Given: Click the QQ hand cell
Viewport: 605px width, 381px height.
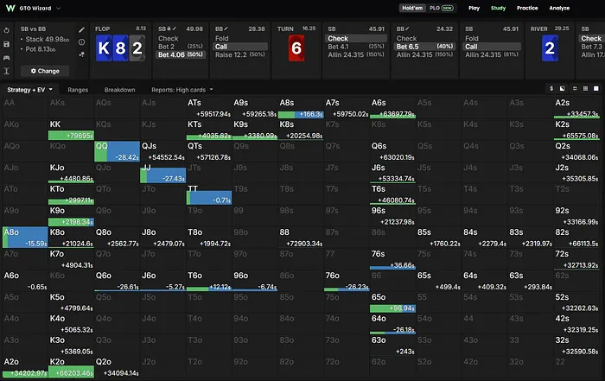Looking at the screenshot, I should 117,151.
